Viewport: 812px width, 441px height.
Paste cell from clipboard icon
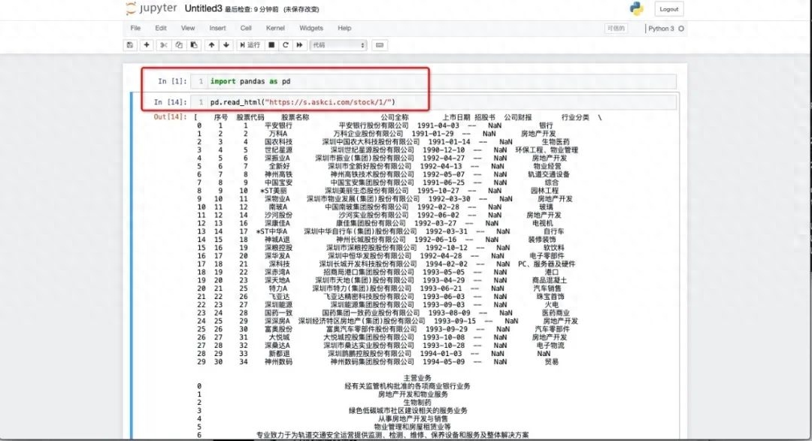(x=195, y=45)
